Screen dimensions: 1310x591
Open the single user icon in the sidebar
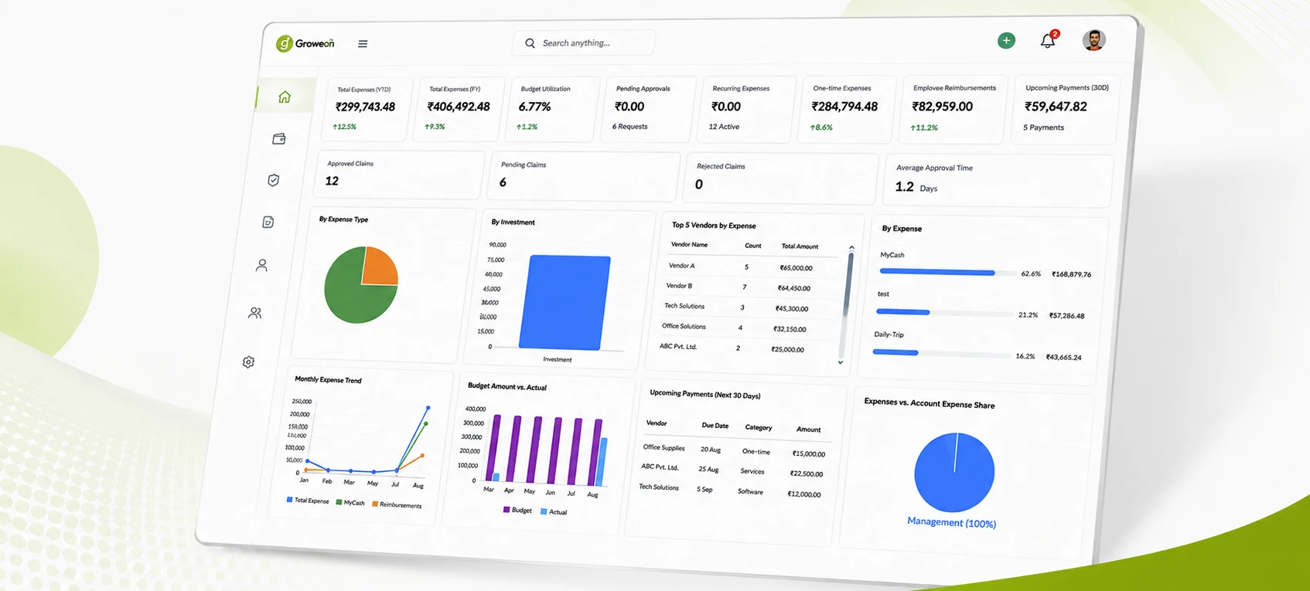point(262,265)
